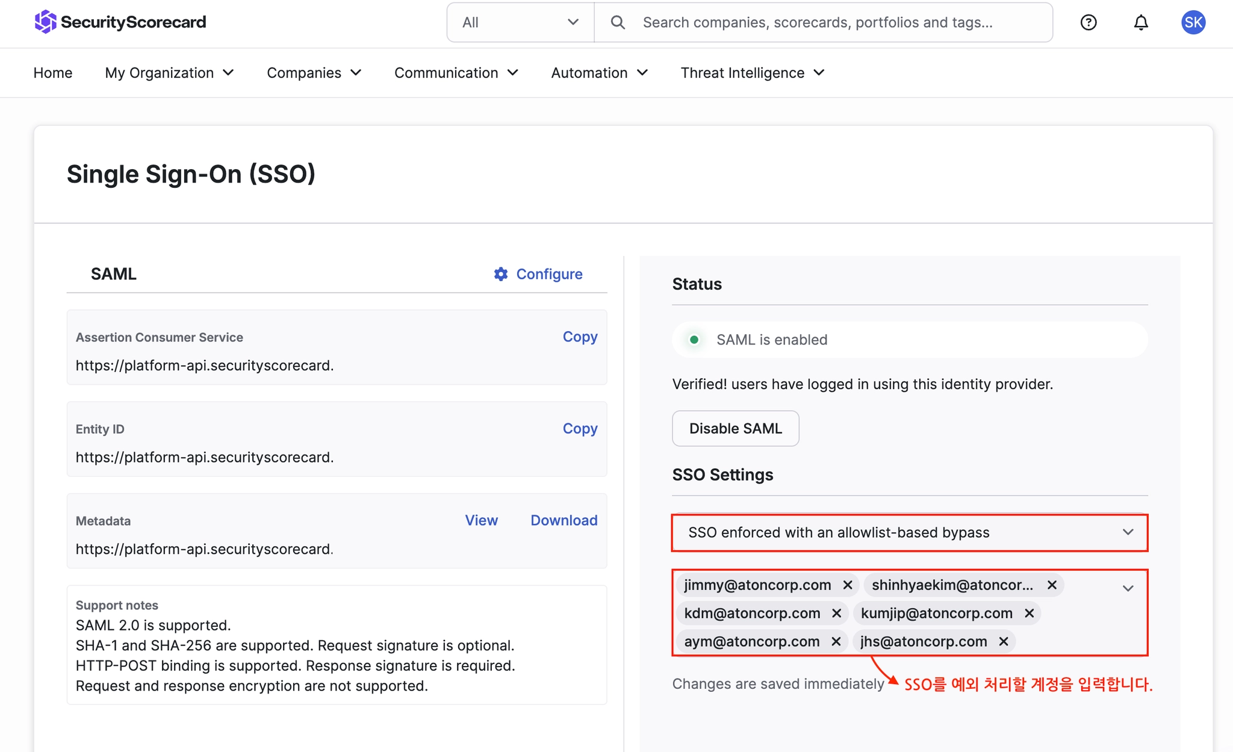Viewport: 1233px width, 752px height.
Task: Open the SK user avatar menu
Action: click(x=1193, y=22)
